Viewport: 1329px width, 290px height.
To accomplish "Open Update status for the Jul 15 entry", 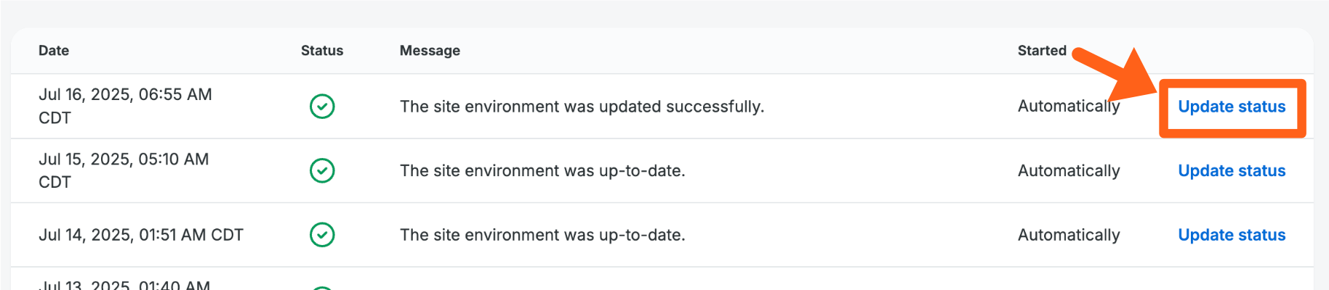I will coord(1232,171).
